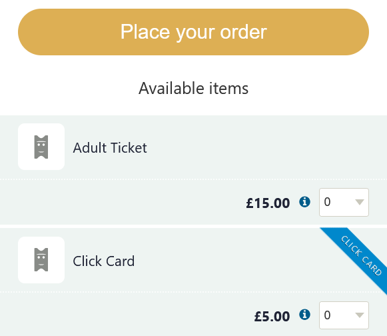Select the Adult Ticket icon thumbnail
Viewport: 387px width, 336px height.
41,147
